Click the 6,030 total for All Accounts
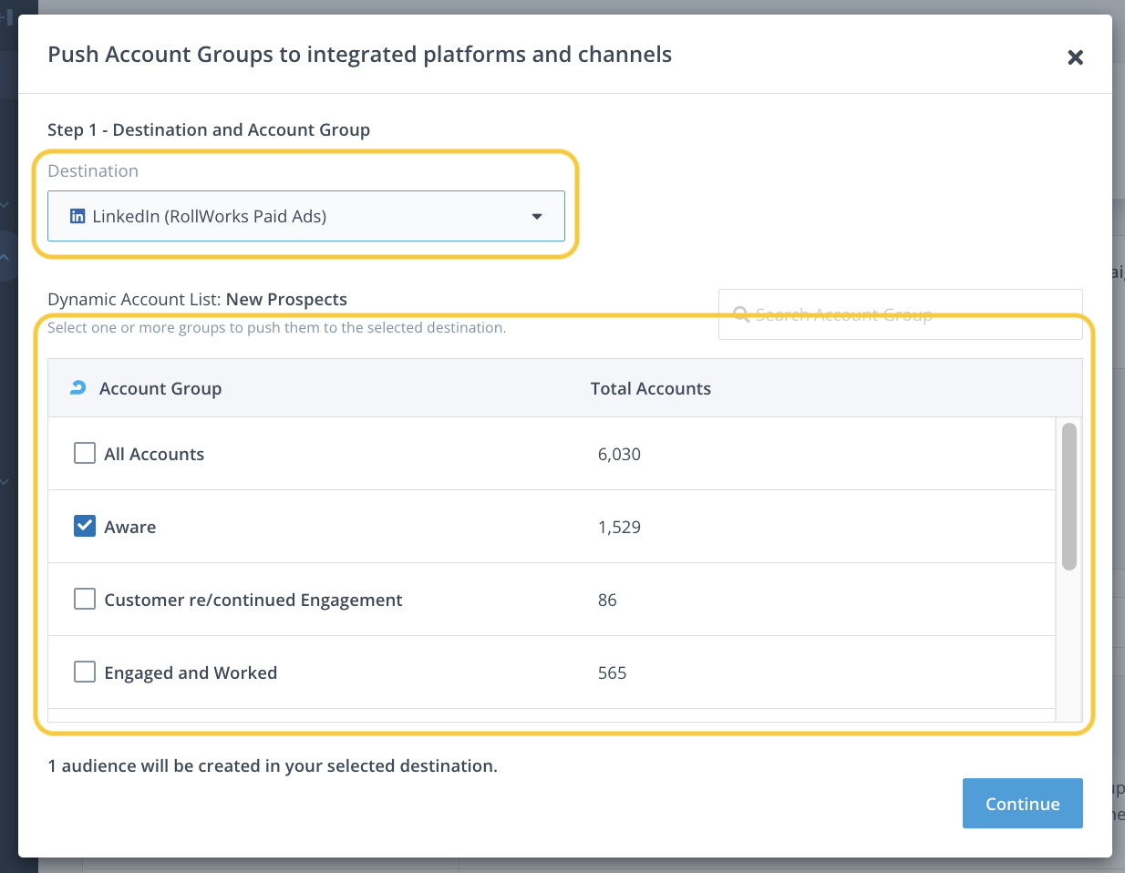Viewport: 1125px width, 873px height. coord(619,454)
